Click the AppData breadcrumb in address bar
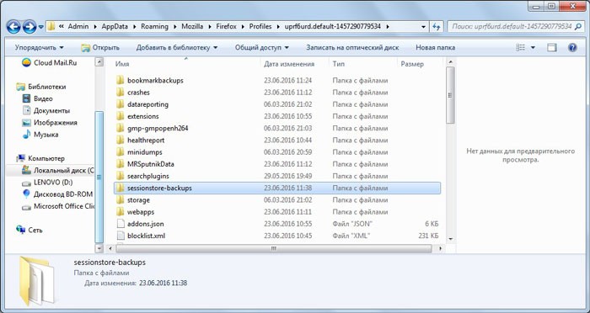 pyautogui.click(x=115, y=27)
